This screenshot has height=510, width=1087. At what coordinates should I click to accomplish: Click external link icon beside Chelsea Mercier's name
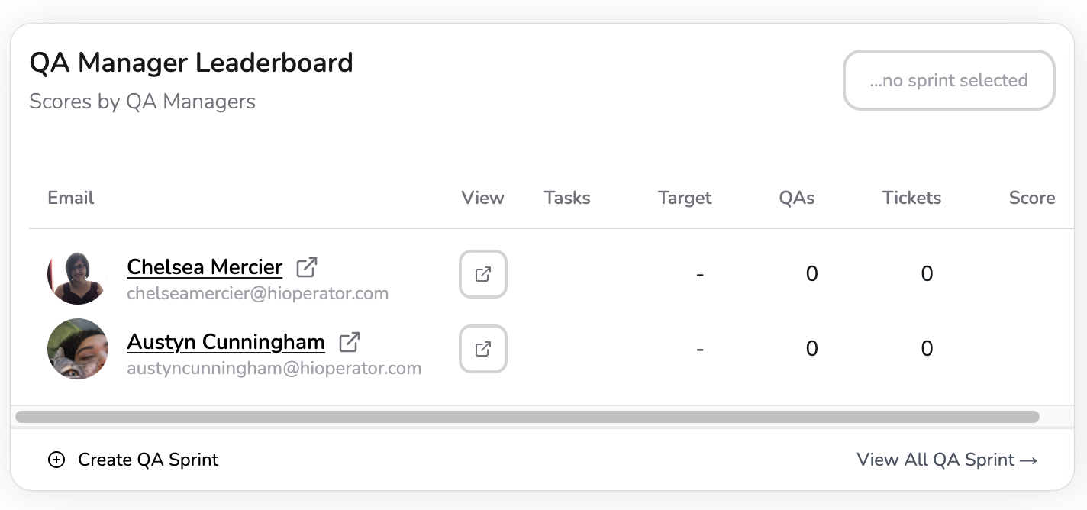(307, 267)
